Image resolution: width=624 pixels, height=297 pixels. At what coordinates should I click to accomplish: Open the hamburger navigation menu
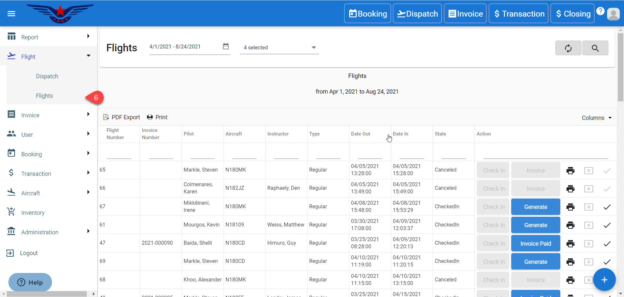[11, 14]
